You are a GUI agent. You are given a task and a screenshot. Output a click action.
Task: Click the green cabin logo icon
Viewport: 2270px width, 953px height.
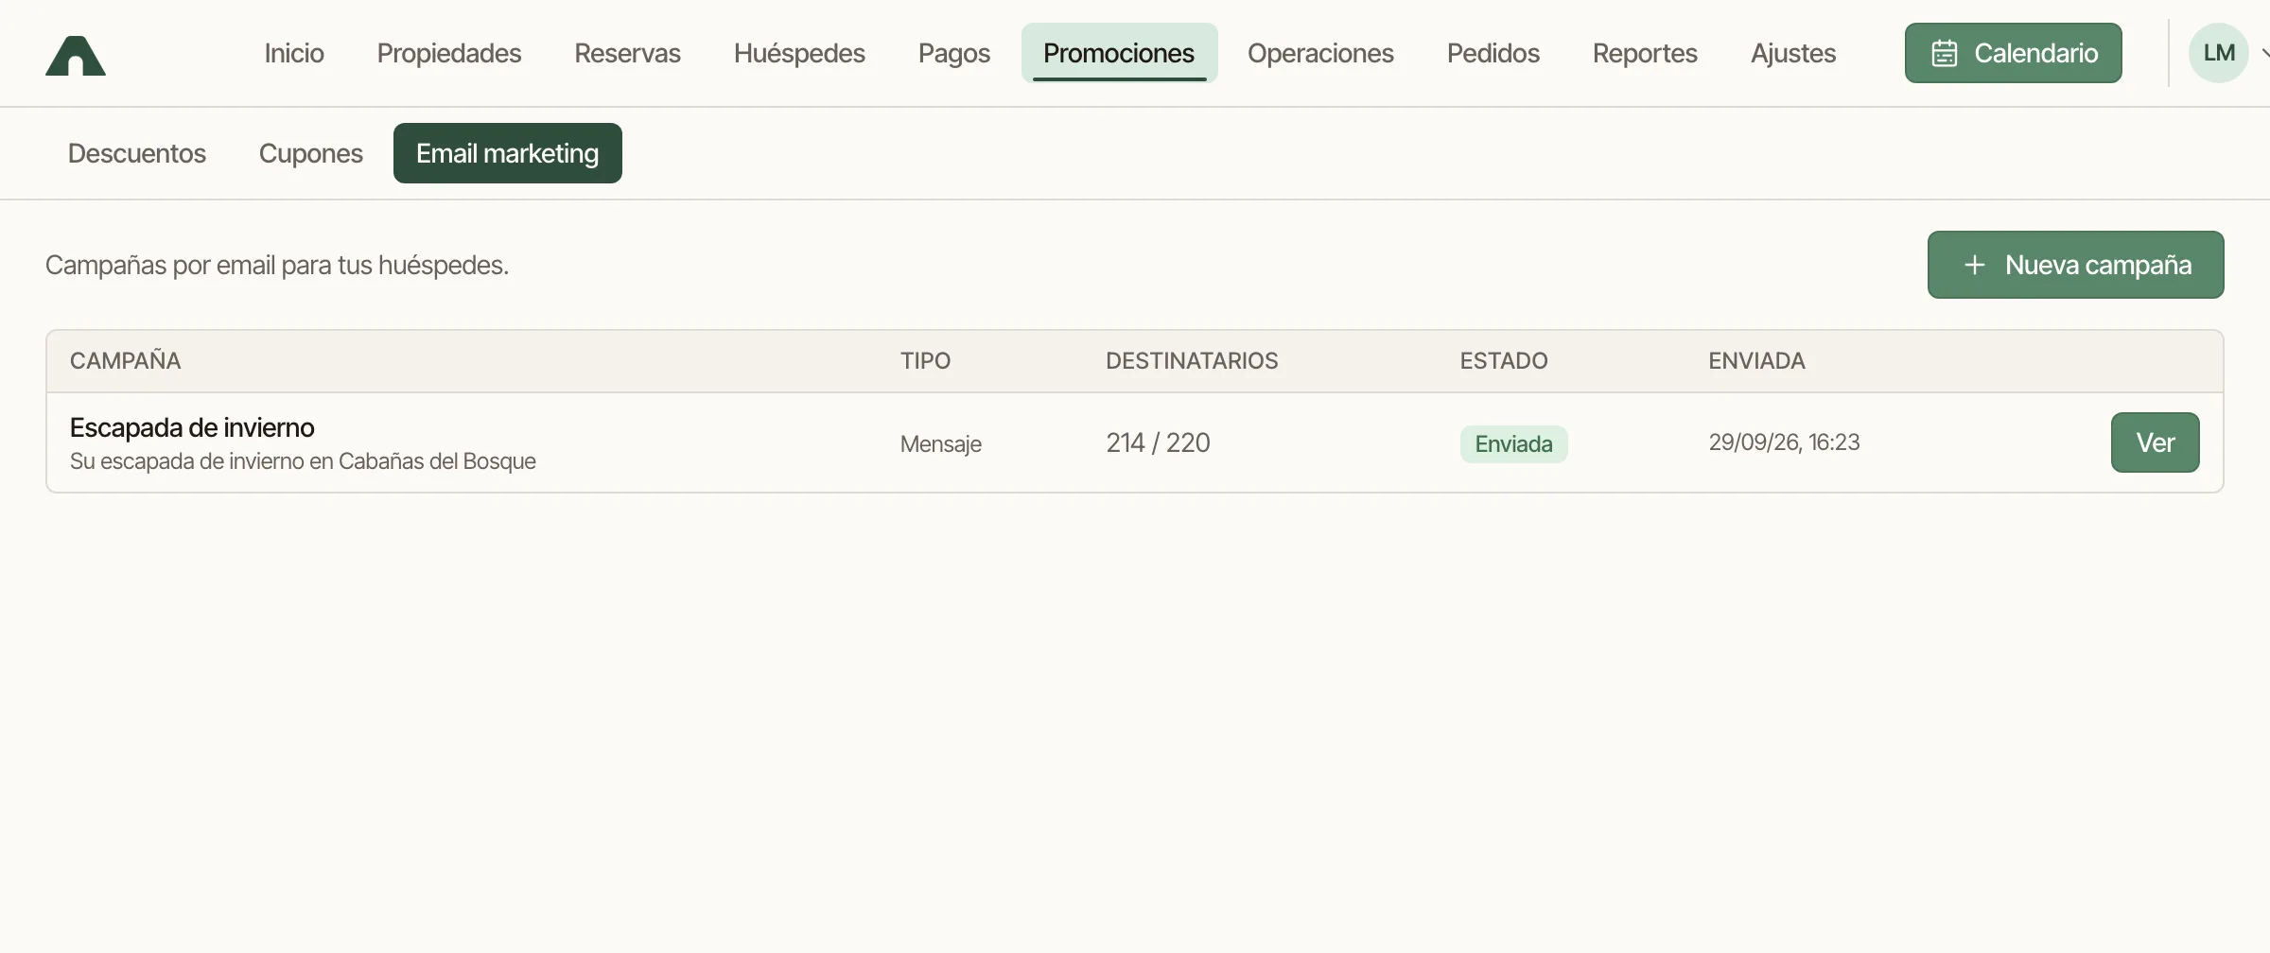point(76,55)
